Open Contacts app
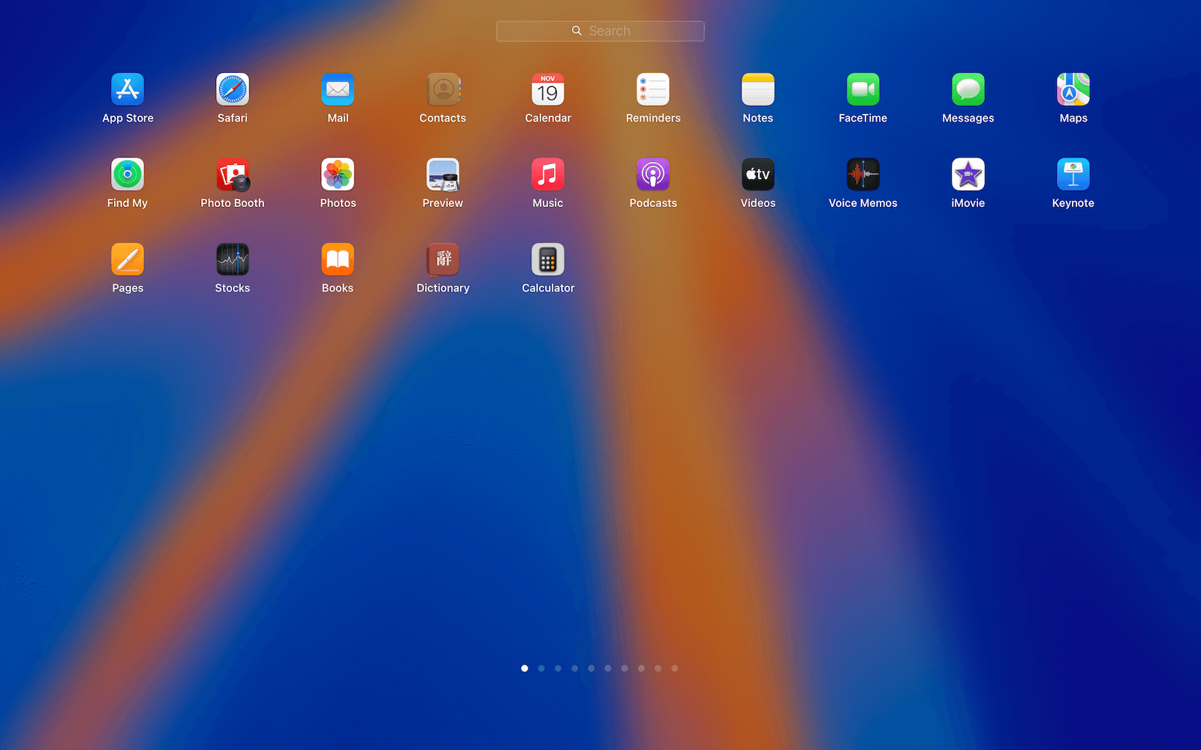1201x750 pixels. (443, 90)
